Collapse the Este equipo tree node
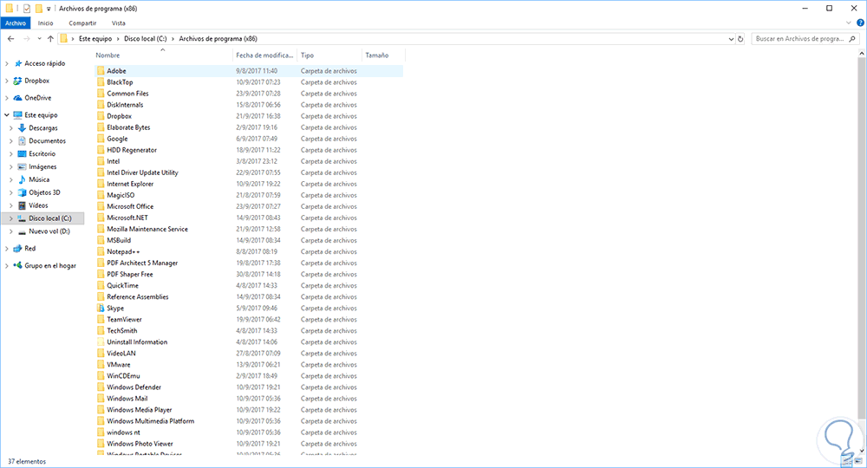The image size is (867, 468). [7, 115]
